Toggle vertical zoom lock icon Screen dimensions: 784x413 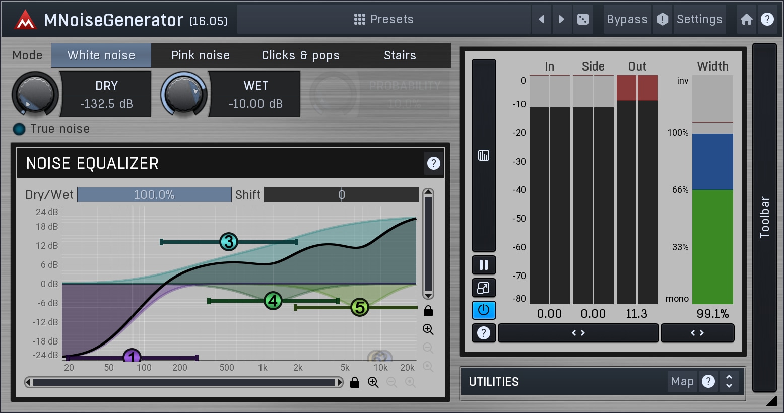428,311
